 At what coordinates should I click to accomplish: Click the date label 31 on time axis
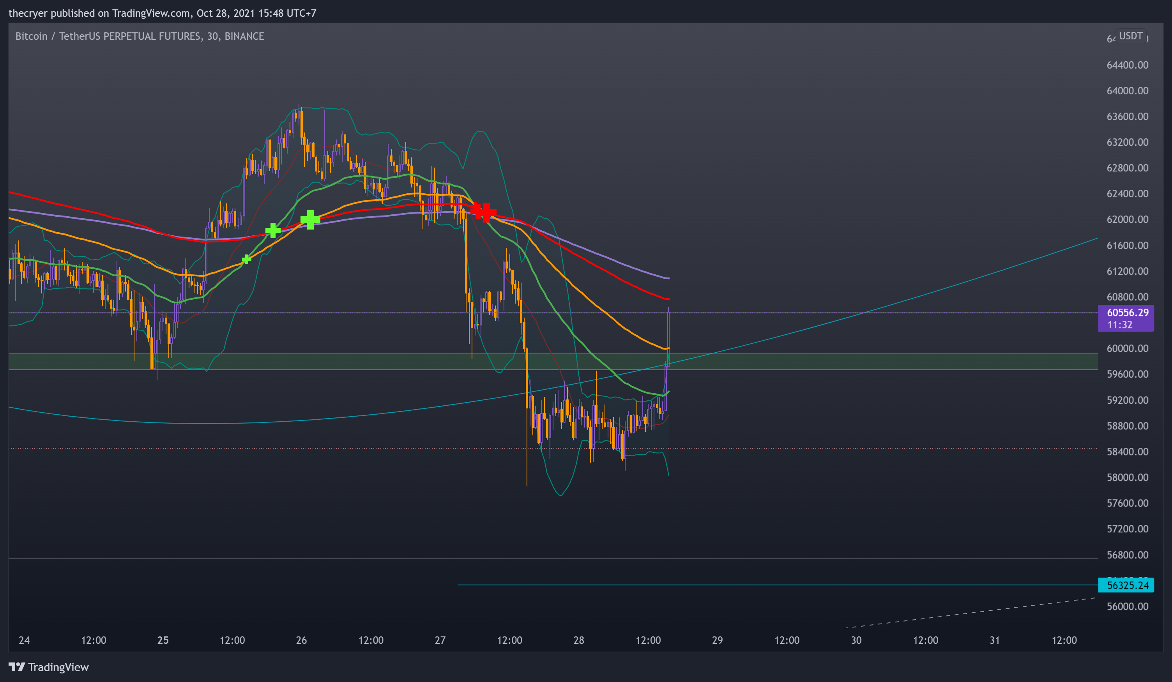click(994, 641)
